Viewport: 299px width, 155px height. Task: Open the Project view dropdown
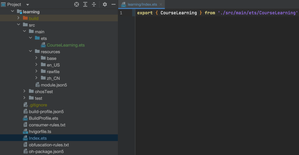27,5
